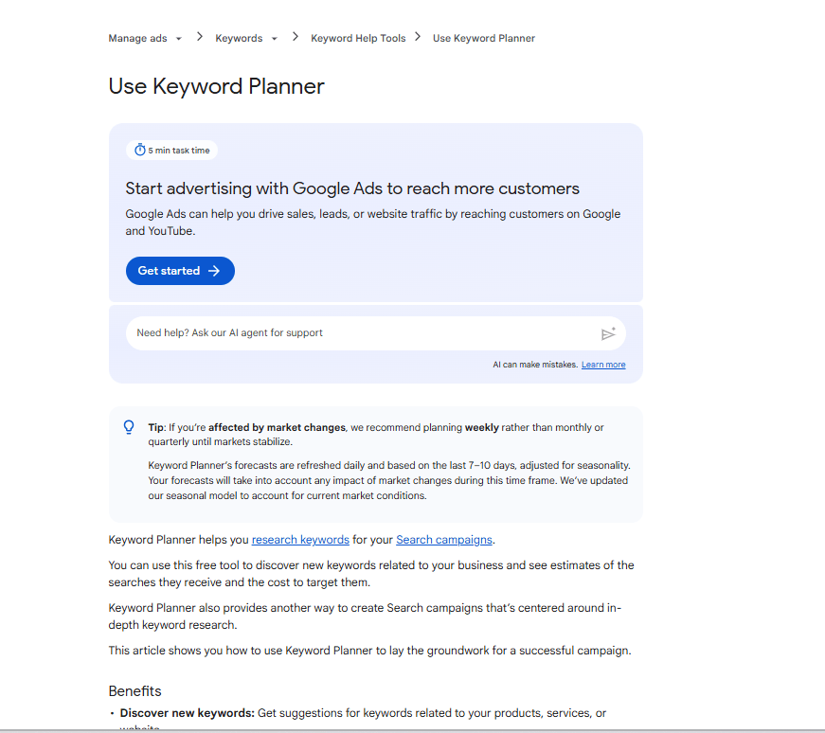Open the Manage ads breadcrumb
825x733 pixels.
(x=138, y=39)
